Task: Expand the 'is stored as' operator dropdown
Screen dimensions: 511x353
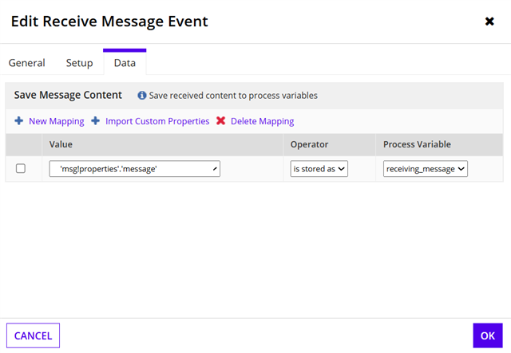Action: click(319, 169)
